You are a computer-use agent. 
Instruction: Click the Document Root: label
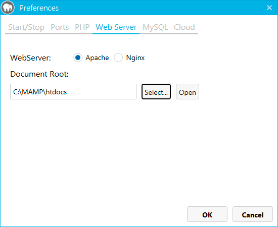[39, 74]
